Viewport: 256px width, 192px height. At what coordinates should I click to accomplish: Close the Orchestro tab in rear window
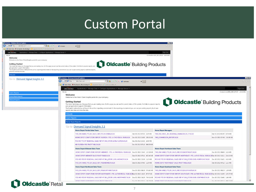pos(76,46)
